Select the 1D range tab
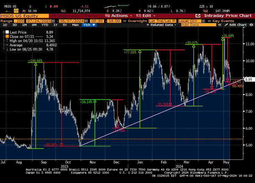Screen dimensions: 255x183 click(5, 25)
